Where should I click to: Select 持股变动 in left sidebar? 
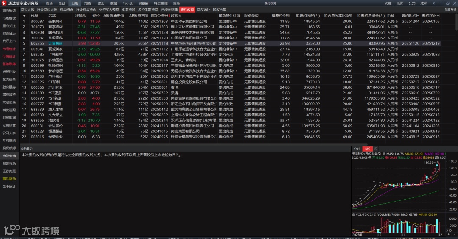pos(9,156)
